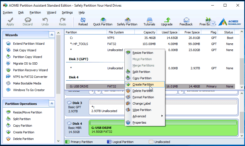Open the Settings menu

pos(67,12)
